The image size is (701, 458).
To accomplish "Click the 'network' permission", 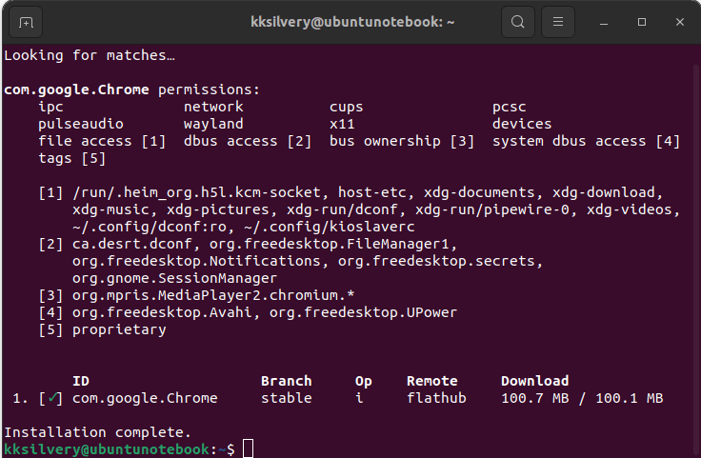I will [x=213, y=107].
